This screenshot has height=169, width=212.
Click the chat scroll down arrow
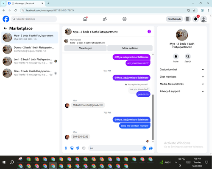point(153,142)
